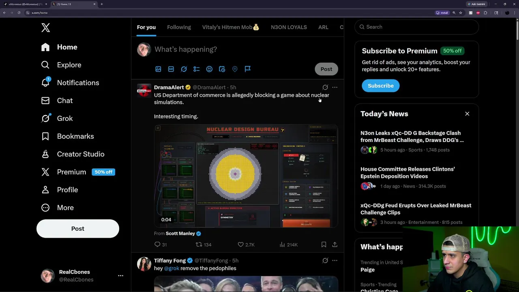Switch to the viktoreeous TikTok tab
Screen dimensions: 519x292
(x=25, y=4)
